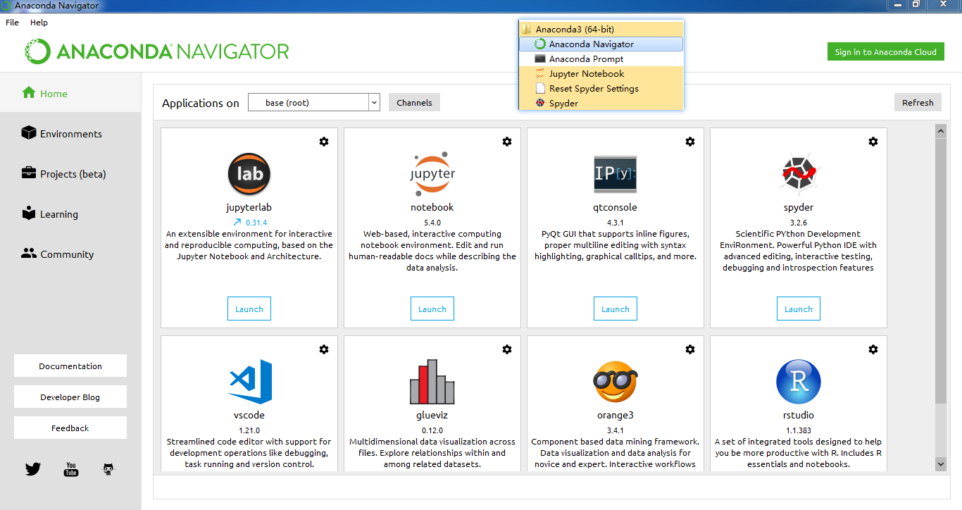Click the Channels button
Image resolution: width=962 pixels, height=510 pixels.
pyautogui.click(x=414, y=102)
